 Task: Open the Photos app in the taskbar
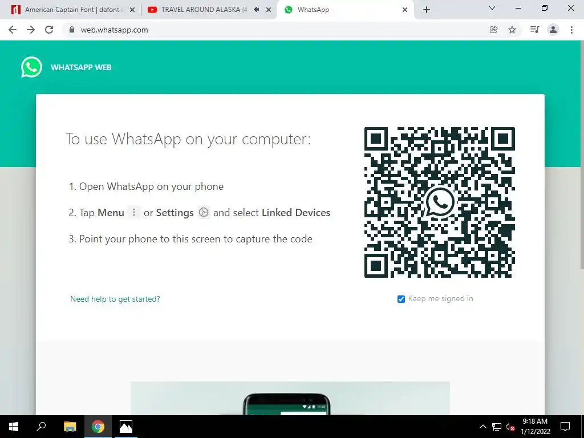click(x=126, y=427)
